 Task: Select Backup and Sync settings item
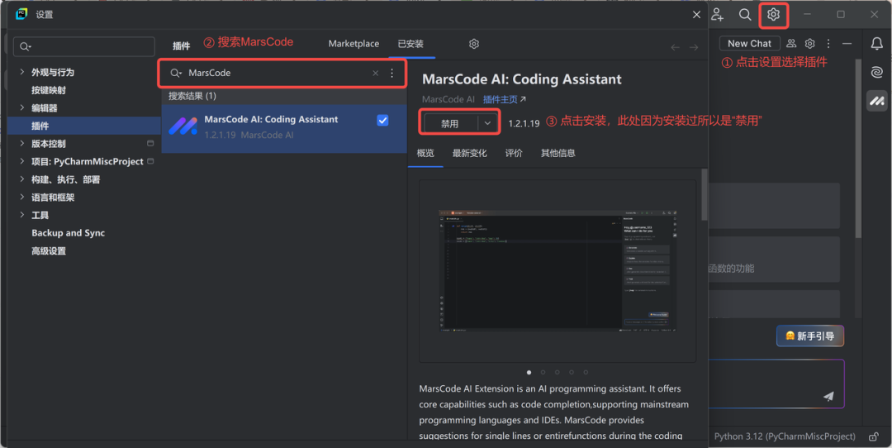pos(69,233)
